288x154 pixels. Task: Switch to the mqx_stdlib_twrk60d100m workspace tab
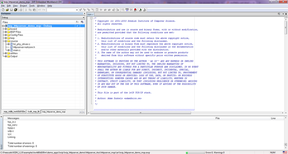[x=14, y=112]
